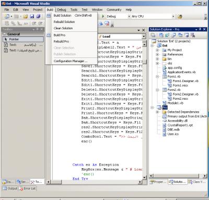Image resolution: width=209 pixels, height=200 pixels.
Task: Click Solution Explorer Properties icon
Action: (153, 36)
